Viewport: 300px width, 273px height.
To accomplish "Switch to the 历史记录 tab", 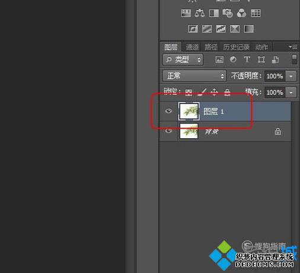I will (x=236, y=47).
